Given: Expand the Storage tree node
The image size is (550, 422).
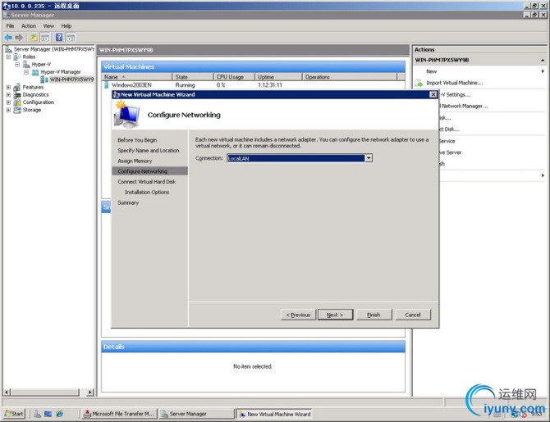Looking at the screenshot, I should click(x=8, y=110).
